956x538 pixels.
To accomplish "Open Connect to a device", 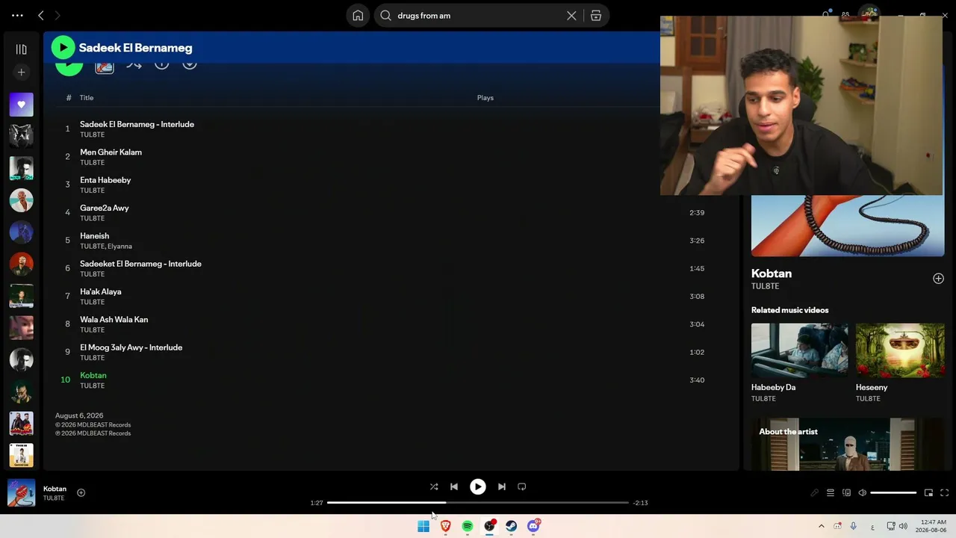I will coord(846,493).
